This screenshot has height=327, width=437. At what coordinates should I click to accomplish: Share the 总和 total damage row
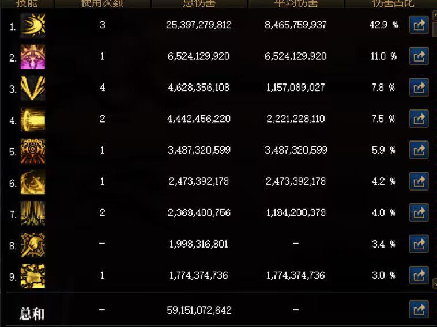coord(419,309)
